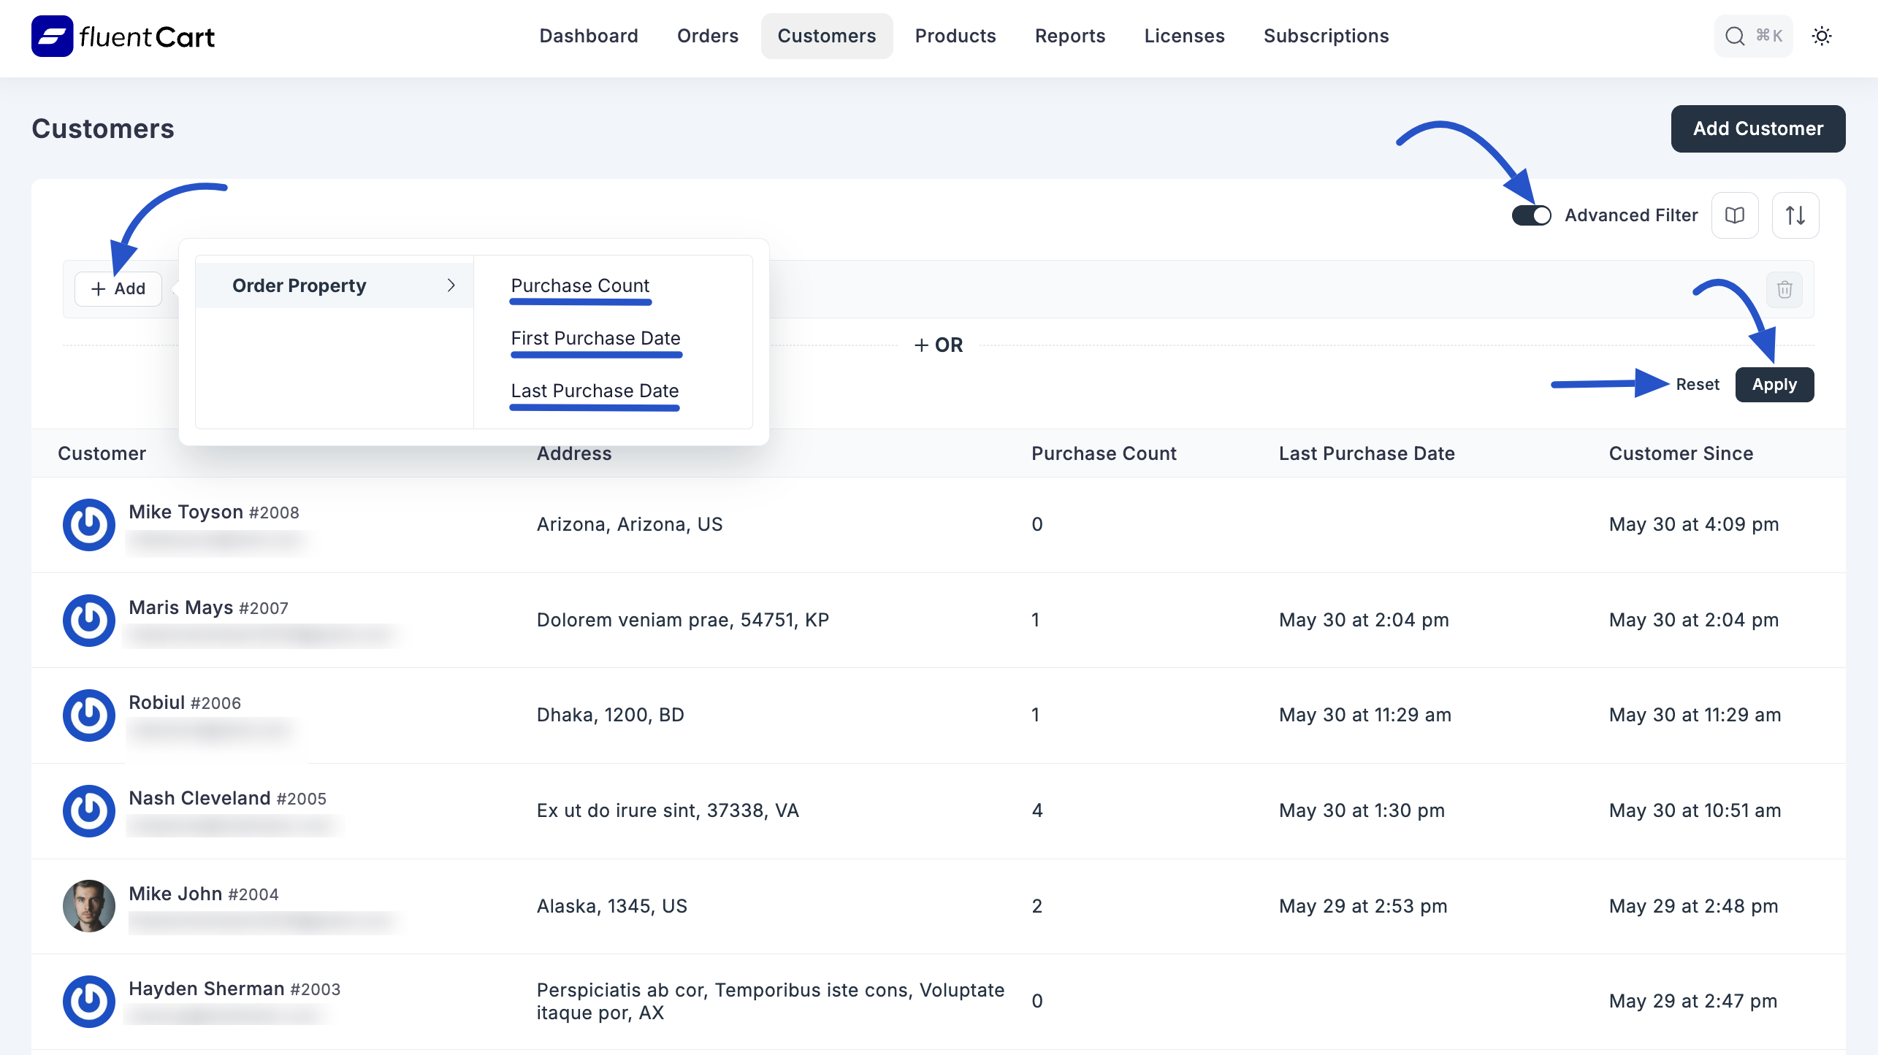The image size is (1878, 1055).
Task: Open the Add filter dropdown
Action: pos(118,288)
